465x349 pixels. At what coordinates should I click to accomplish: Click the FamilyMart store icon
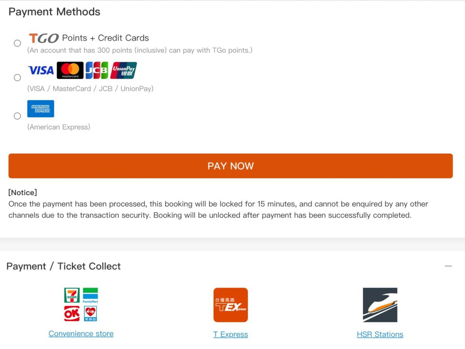[x=90, y=294]
